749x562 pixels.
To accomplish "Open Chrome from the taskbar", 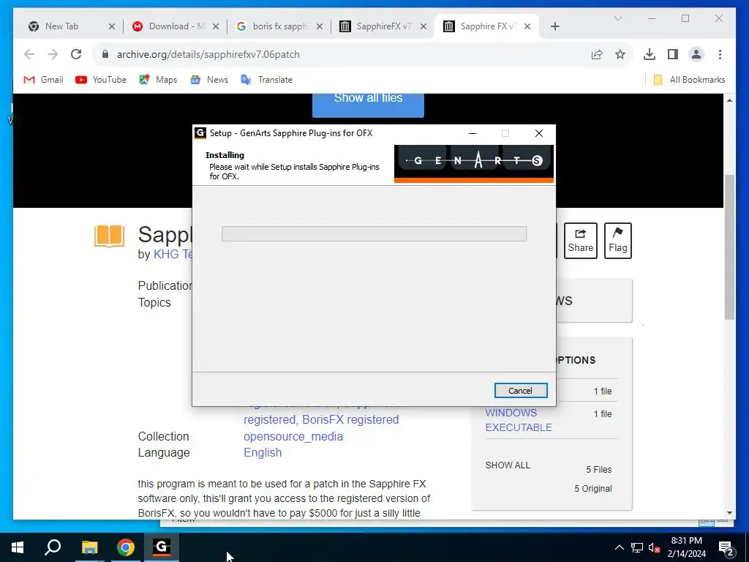I will point(126,547).
